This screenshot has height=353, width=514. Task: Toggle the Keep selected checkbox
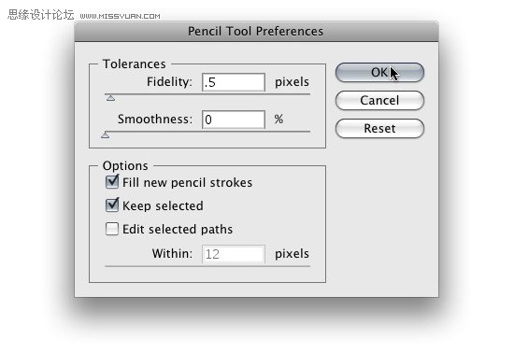(112, 205)
